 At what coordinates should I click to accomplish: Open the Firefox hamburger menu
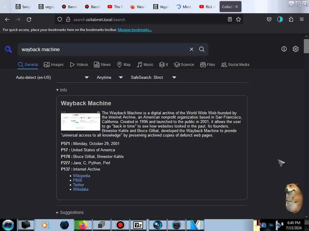coord(301,19)
